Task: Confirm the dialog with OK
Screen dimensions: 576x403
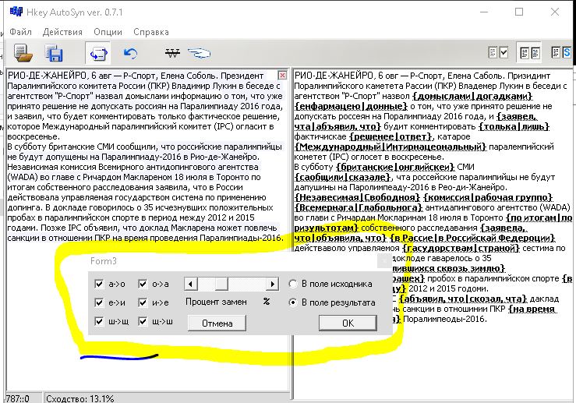Action: click(348, 323)
